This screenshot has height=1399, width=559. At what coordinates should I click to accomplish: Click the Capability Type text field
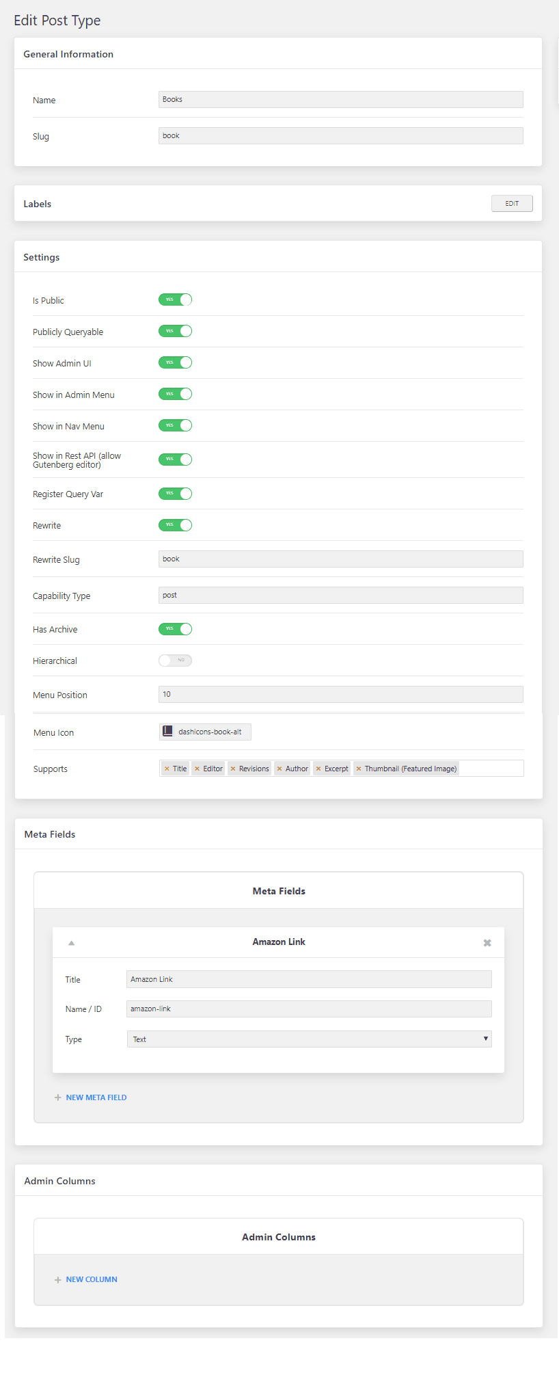point(340,596)
